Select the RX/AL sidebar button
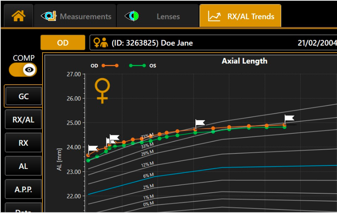The width and height of the screenshot is (337, 213). [x=24, y=119]
